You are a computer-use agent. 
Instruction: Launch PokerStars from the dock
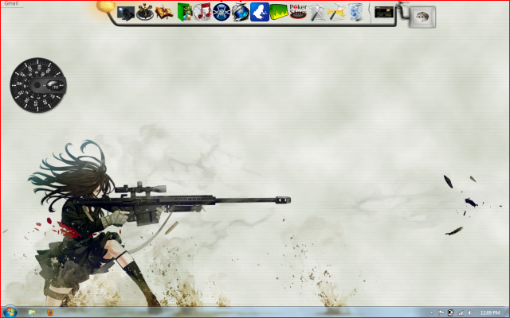click(x=298, y=12)
